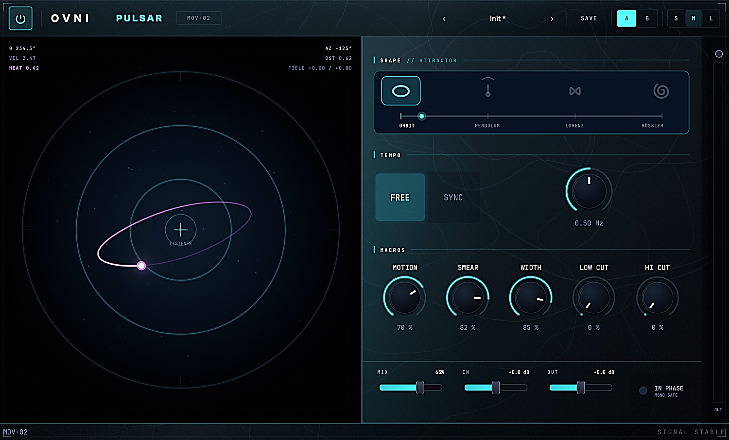Open the Init preset name menu
This screenshot has height=440, width=729.
point(498,18)
